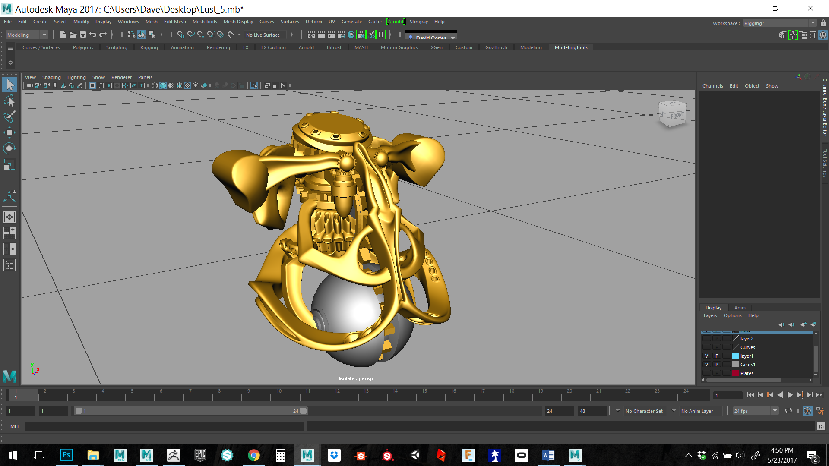Viewport: 829px width, 466px height.
Task: Click the Create new layer icon
Action: (x=803, y=324)
